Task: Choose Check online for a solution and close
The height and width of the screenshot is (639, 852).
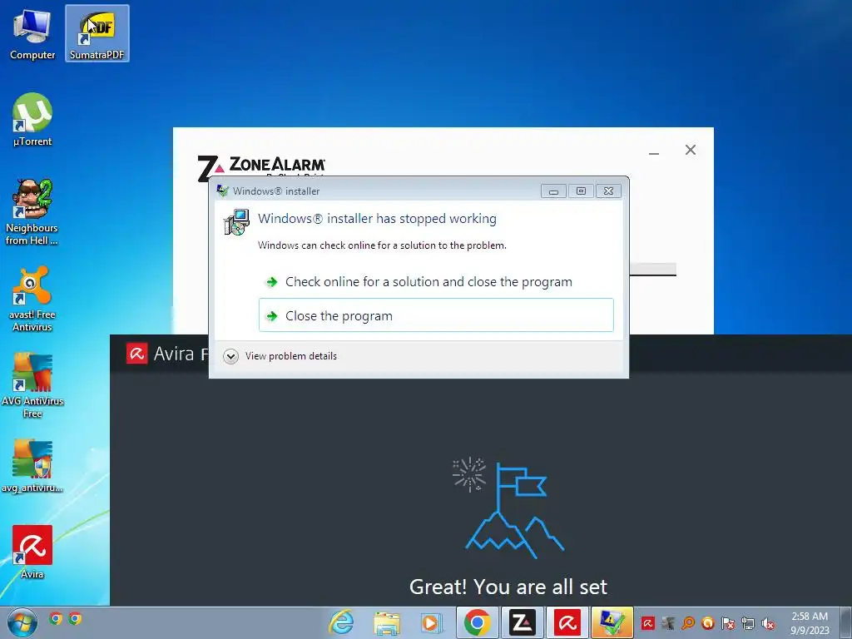Action: click(436, 281)
